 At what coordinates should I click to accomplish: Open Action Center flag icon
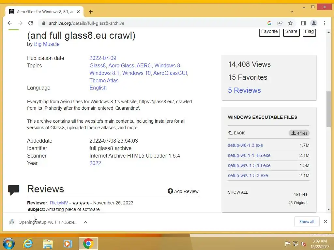[x=287, y=243]
